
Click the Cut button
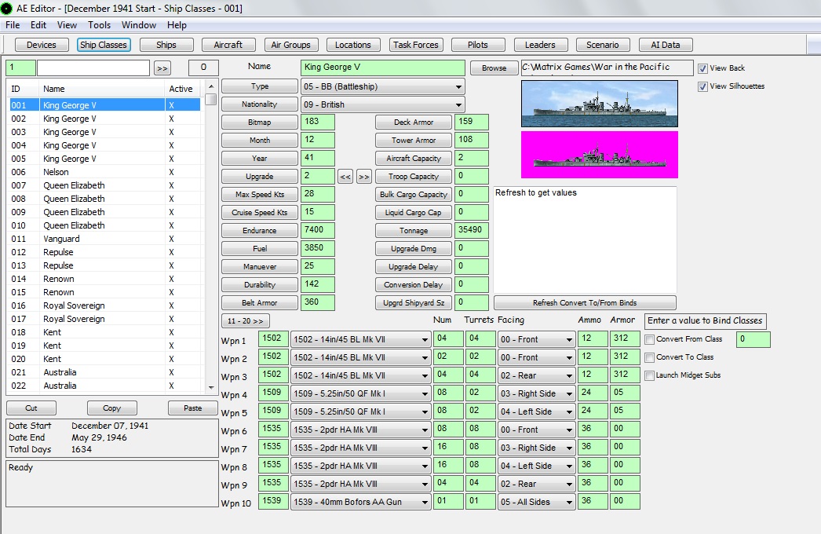pos(31,408)
